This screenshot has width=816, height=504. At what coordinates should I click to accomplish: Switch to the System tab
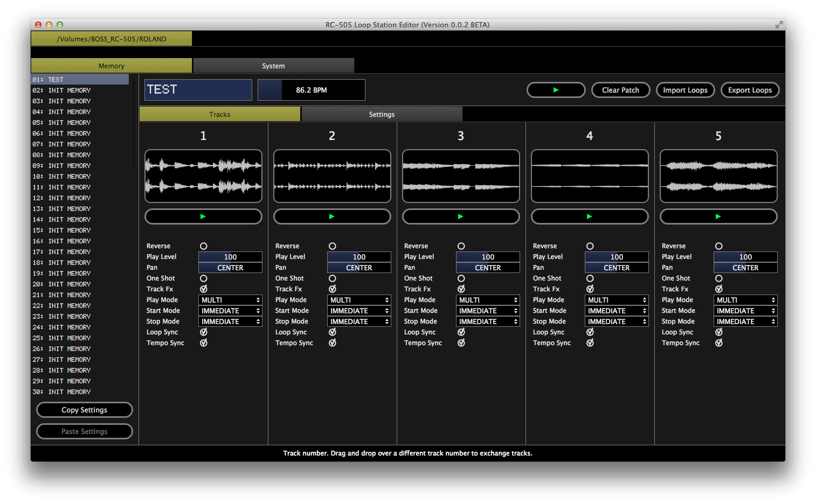[x=273, y=66]
